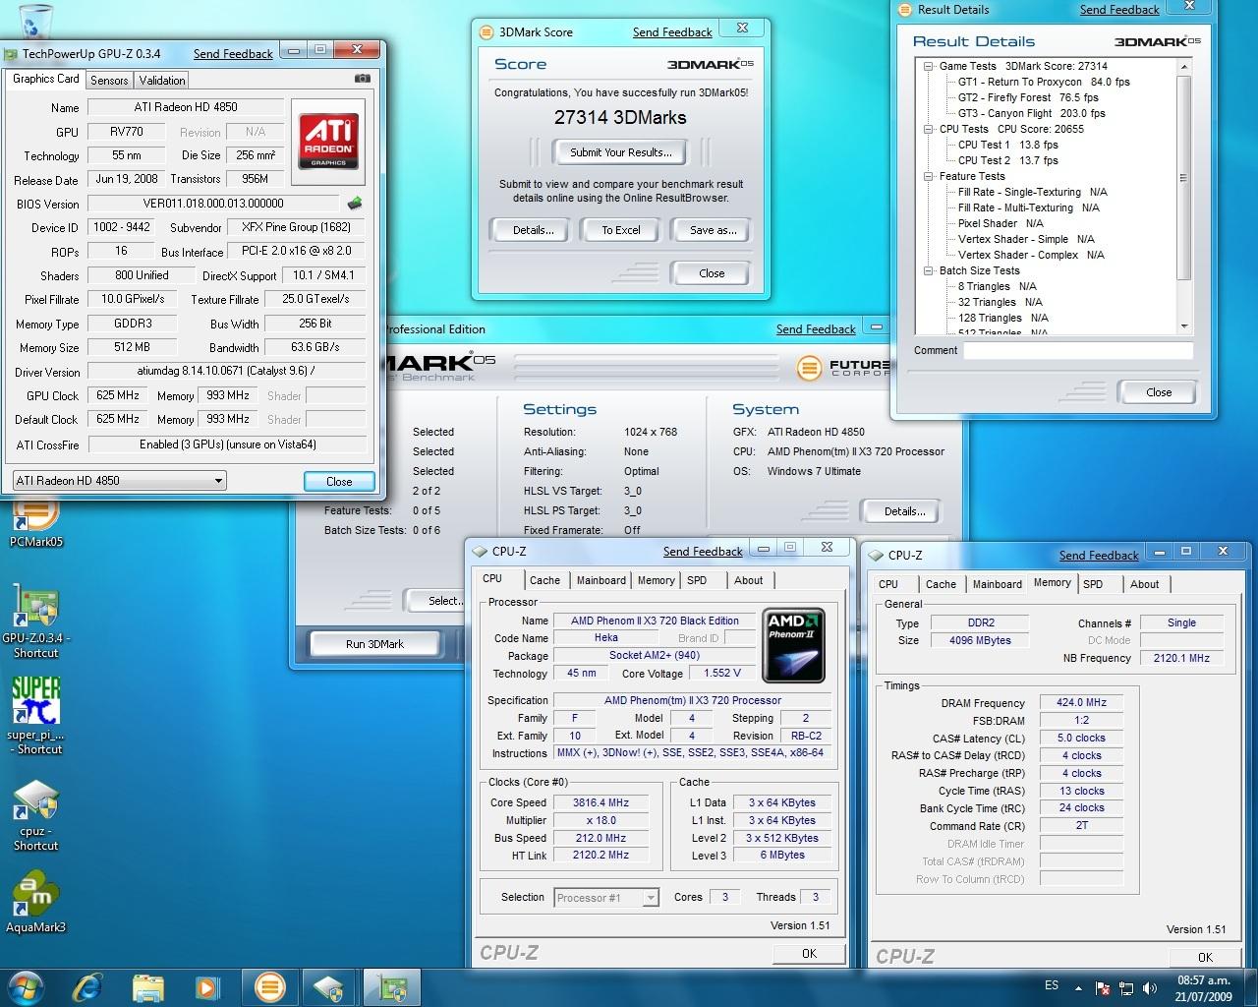
Task: Click Close button in GPU-Z window
Action: click(x=339, y=481)
